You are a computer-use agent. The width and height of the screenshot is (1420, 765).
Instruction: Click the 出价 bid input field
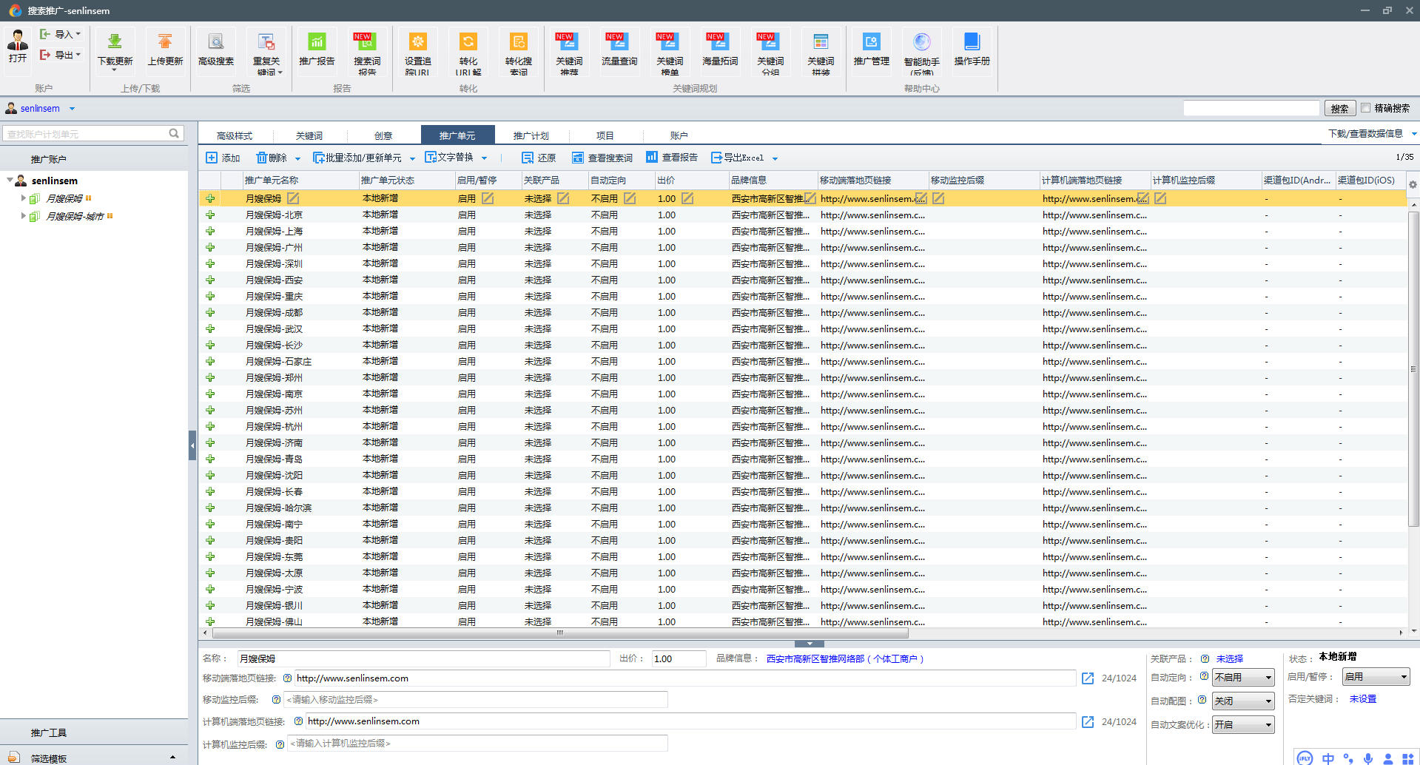click(x=678, y=659)
